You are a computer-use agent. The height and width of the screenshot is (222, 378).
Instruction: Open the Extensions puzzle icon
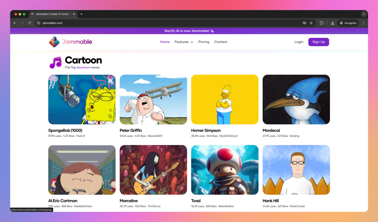pos(322,23)
